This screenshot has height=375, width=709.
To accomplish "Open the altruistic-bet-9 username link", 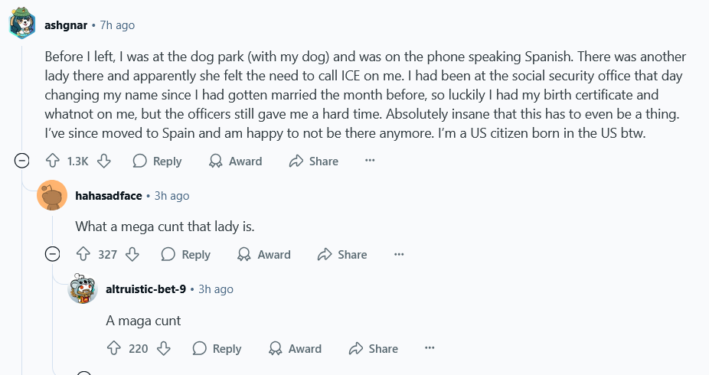I will tap(145, 289).
